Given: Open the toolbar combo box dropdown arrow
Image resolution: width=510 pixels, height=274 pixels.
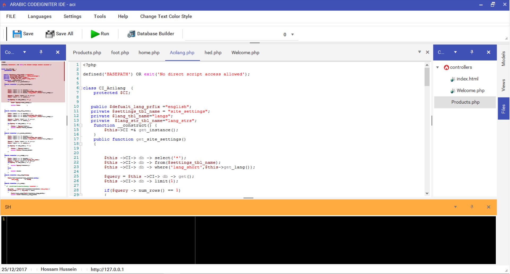Looking at the screenshot, I should tap(292, 35).
